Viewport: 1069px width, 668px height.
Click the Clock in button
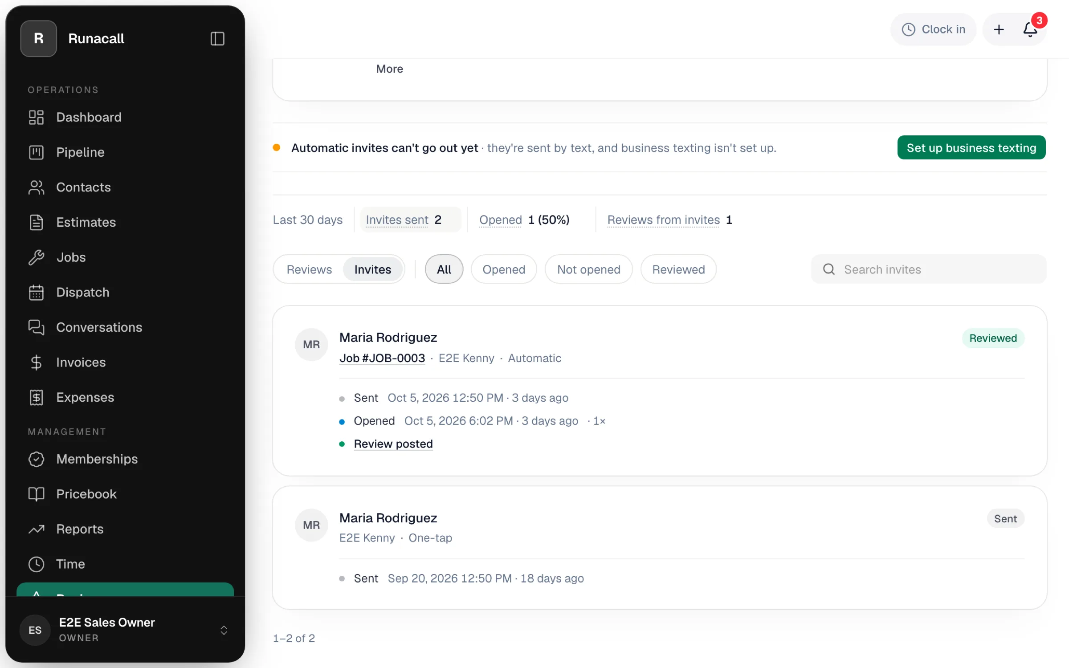tap(933, 29)
